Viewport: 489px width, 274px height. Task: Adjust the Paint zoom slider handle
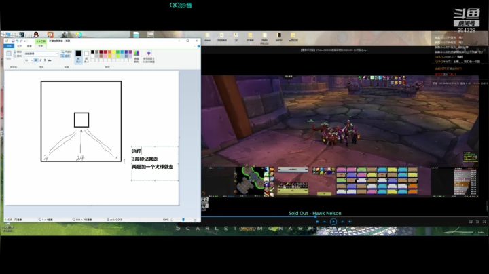[183, 220]
